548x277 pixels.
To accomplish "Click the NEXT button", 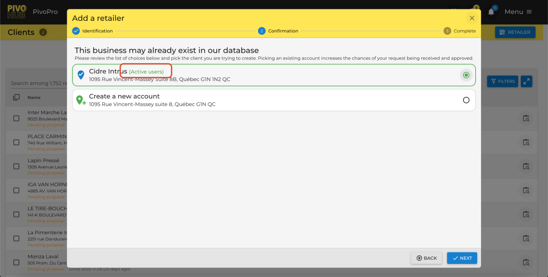I will pos(462,258).
